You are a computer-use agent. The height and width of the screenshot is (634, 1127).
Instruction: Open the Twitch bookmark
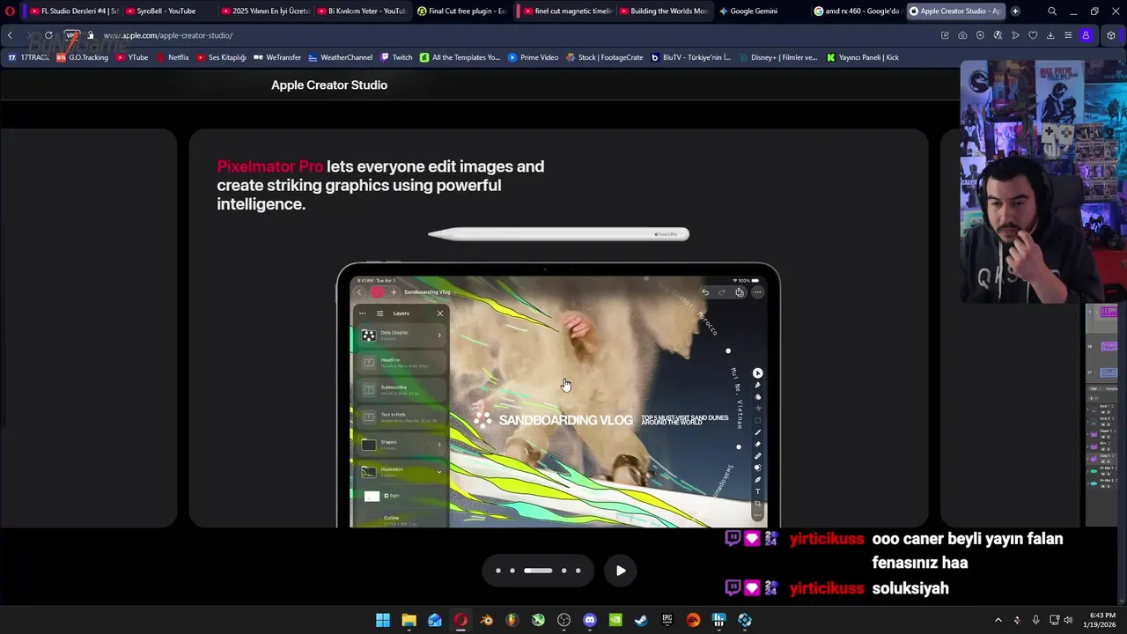pyautogui.click(x=396, y=57)
